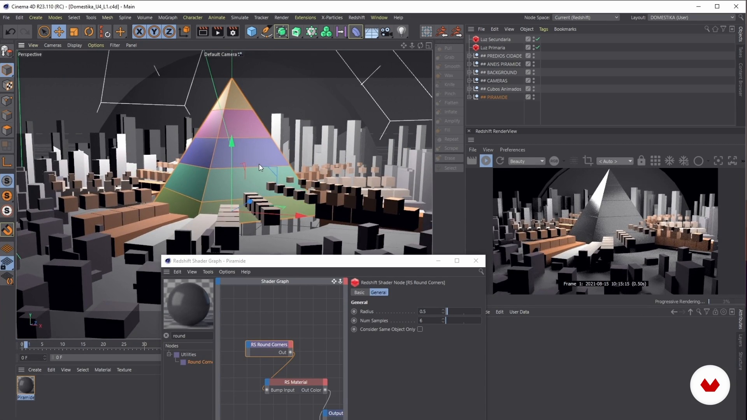The height and width of the screenshot is (420, 747).
Task: Add a Cube primitive from toolbar
Action: 252,31
